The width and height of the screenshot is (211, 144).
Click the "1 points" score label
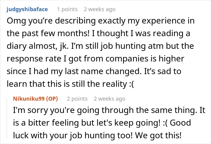point(67,9)
